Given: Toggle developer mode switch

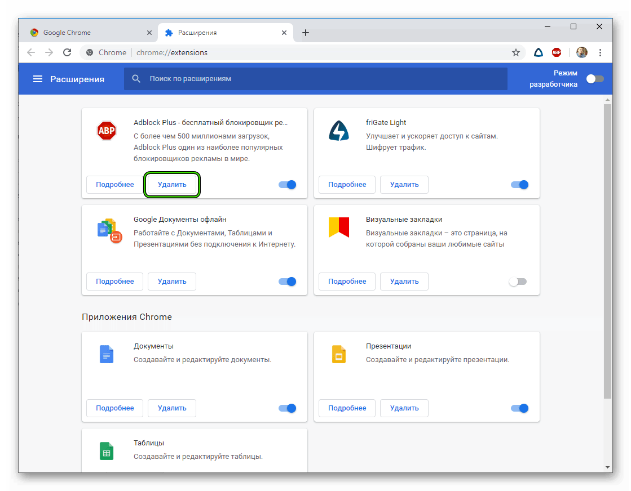Looking at the screenshot, I should coord(595,79).
